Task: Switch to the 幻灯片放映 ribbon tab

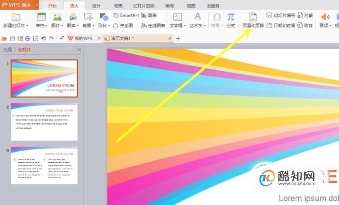Action: 144,6
